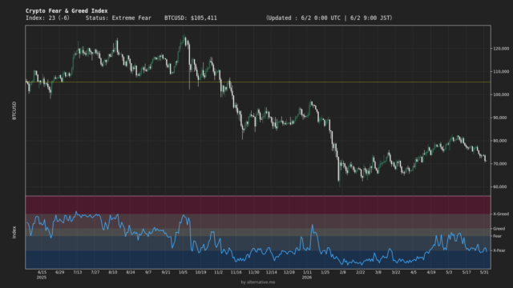Click the 80,000 price axis label
This screenshot has height=288, width=513.
pyautogui.click(x=500, y=141)
